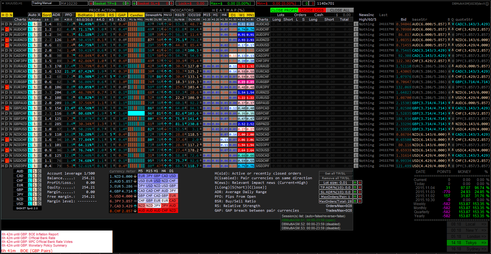Screen dimensions: 491x254
Task: Increase Lot size with green up arrow
Action: tap(355, 183)
